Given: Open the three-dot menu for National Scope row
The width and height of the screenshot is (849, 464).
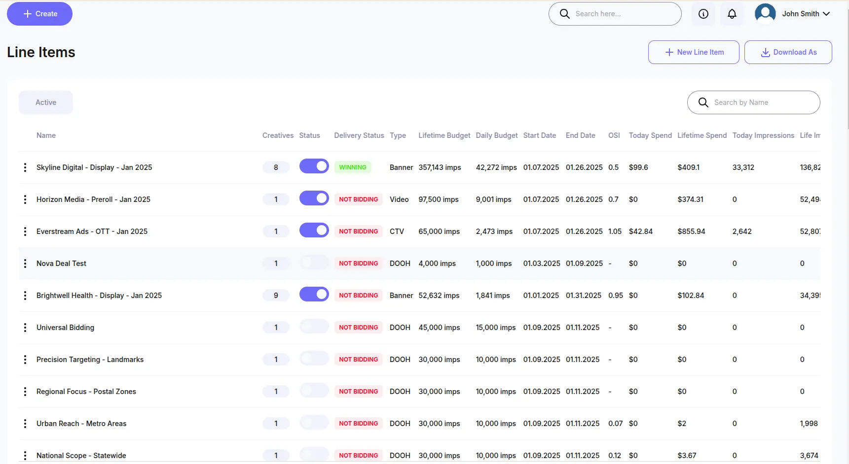Looking at the screenshot, I should click(25, 455).
